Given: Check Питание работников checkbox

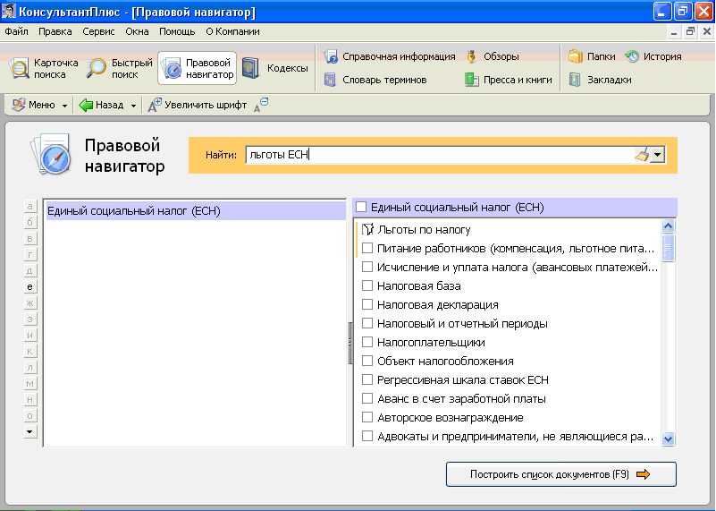Looking at the screenshot, I should (367, 248).
